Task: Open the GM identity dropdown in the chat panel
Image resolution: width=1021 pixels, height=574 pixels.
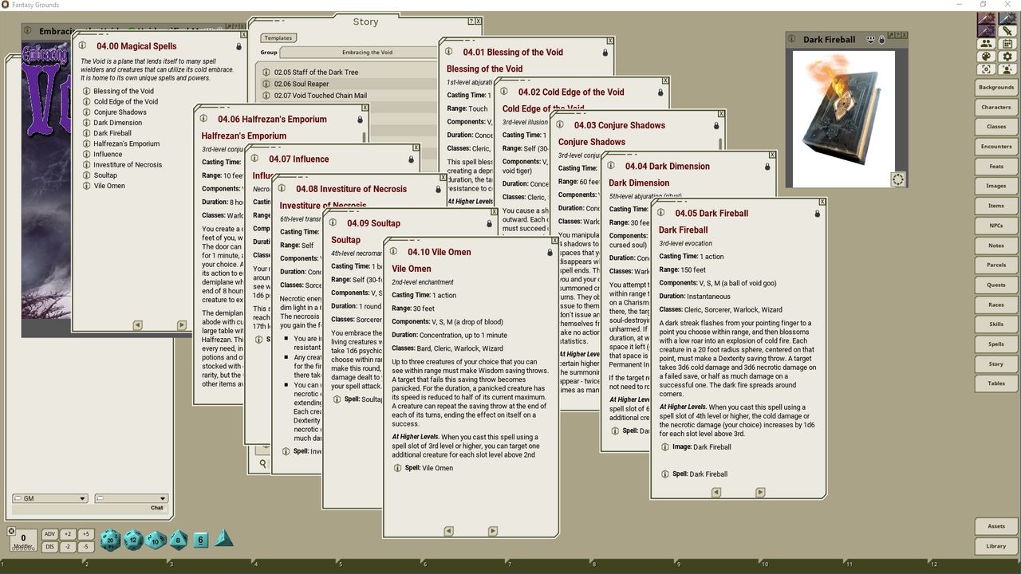Action: click(x=49, y=497)
